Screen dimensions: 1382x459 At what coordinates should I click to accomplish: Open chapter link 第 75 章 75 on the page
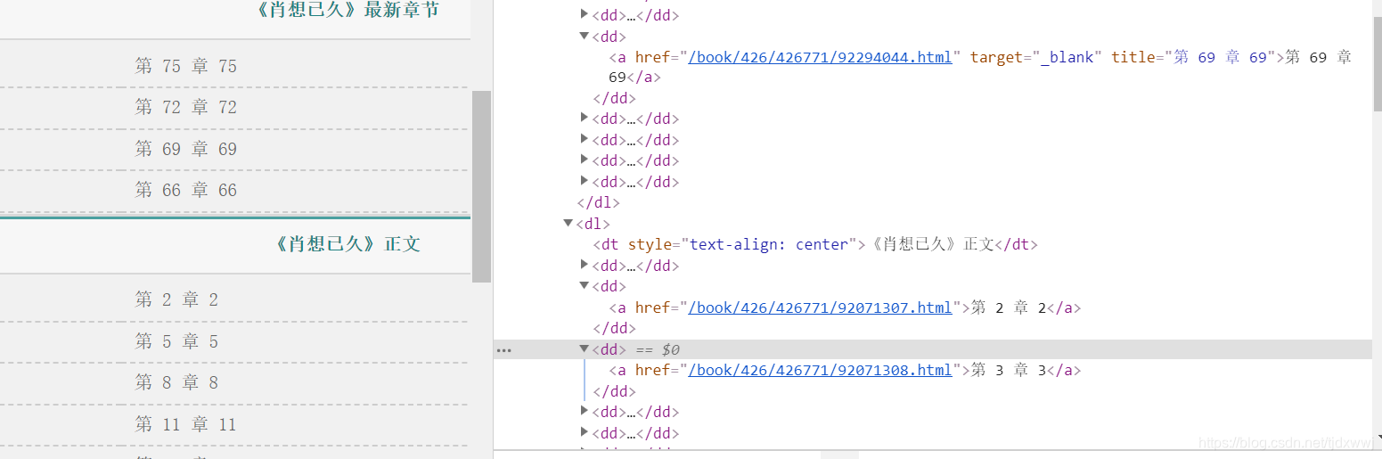click(x=186, y=66)
